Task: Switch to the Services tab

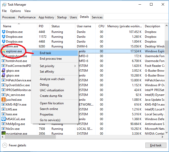Action: click(x=97, y=17)
